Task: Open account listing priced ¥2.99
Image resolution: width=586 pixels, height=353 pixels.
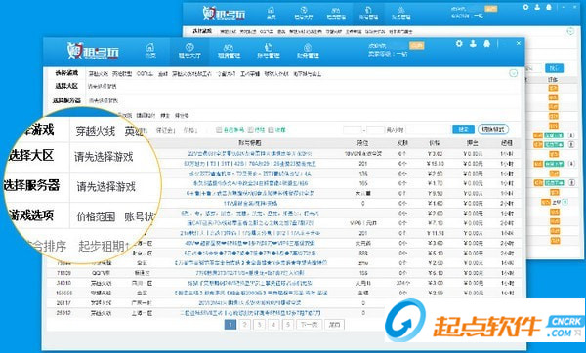Action: tap(251, 293)
